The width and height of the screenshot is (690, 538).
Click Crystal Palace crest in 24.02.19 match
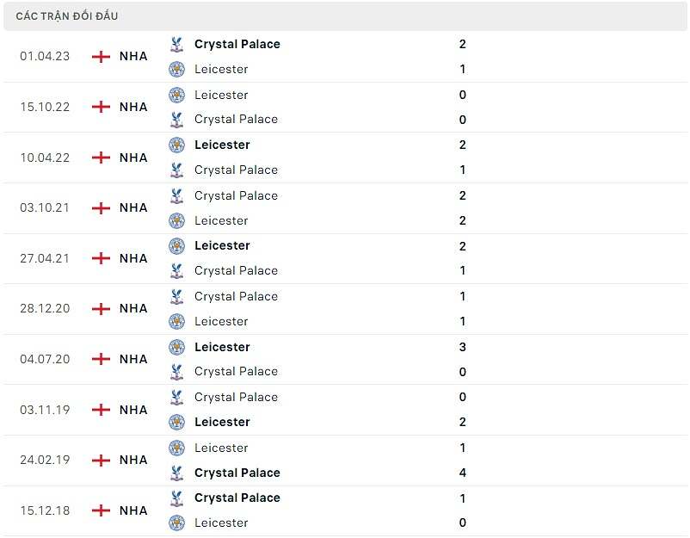point(177,473)
